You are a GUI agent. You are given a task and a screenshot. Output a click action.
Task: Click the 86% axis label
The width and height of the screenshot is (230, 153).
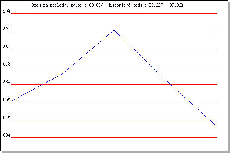(7, 82)
